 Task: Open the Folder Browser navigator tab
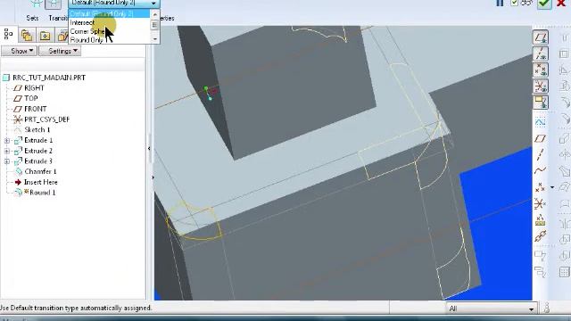46,36
